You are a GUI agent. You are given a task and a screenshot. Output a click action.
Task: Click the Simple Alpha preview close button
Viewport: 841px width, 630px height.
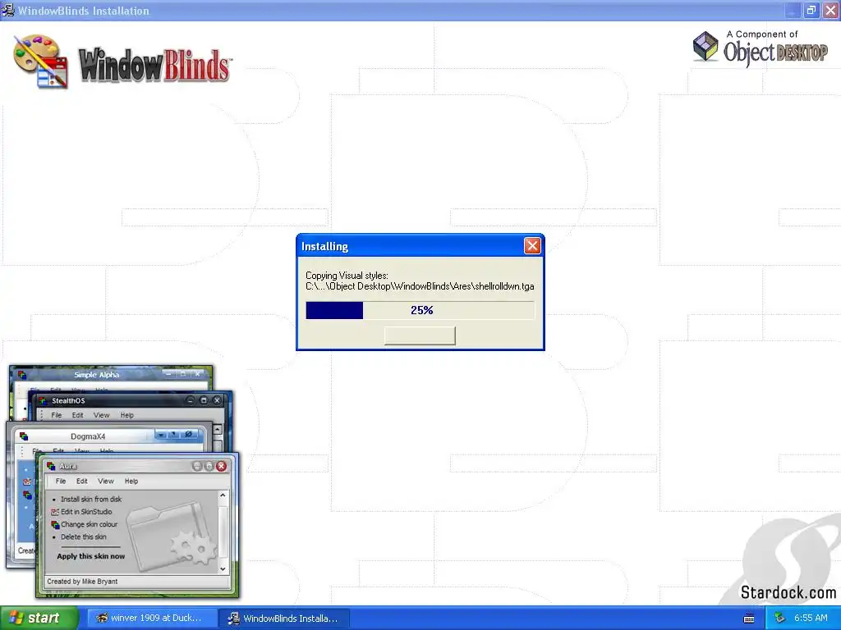(x=197, y=373)
